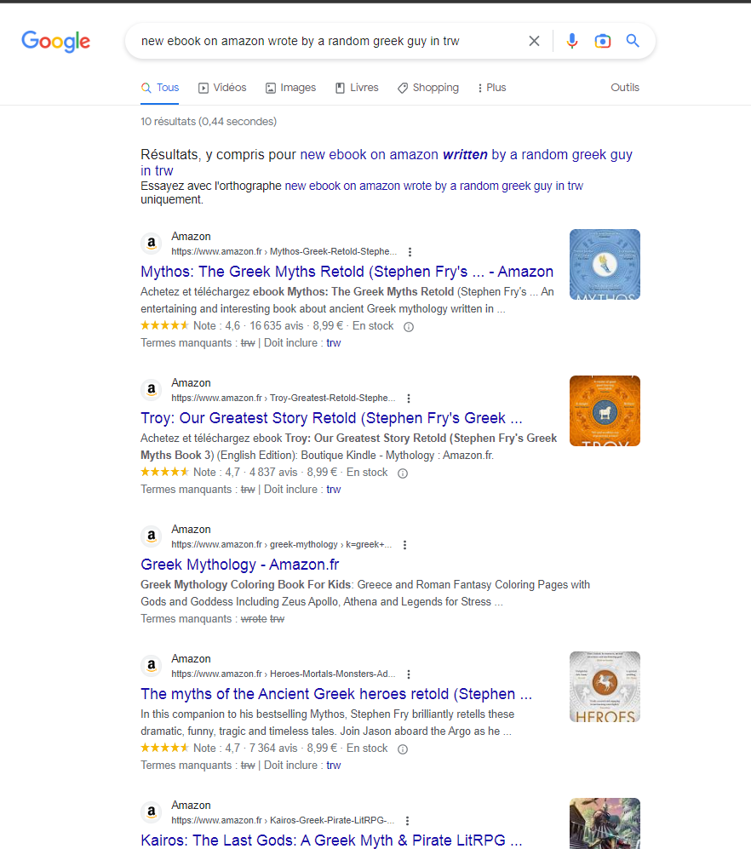Click the Amazon favicon of the Kairos result

[152, 812]
